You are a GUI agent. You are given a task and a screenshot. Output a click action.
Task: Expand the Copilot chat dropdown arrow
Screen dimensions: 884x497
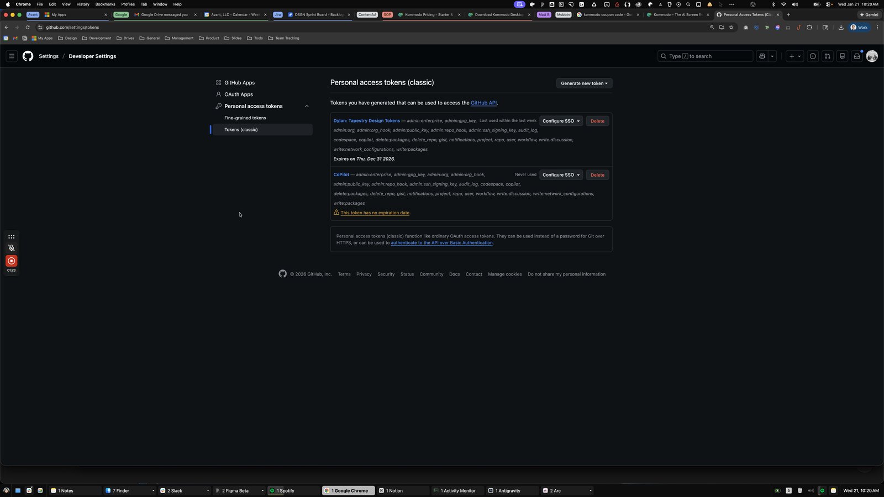click(772, 56)
